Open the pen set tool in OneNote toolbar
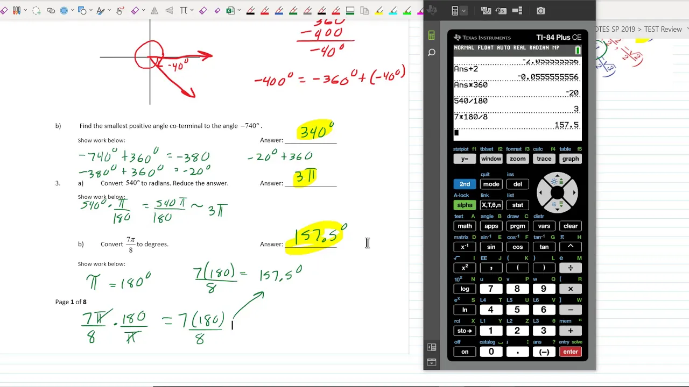The width and height of the screenshot is (689, 387). pos(16,10)
